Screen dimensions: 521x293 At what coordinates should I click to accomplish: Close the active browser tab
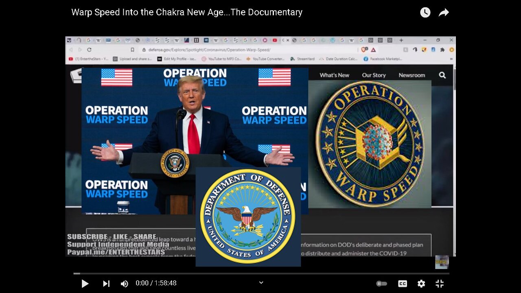coord(288,40)
